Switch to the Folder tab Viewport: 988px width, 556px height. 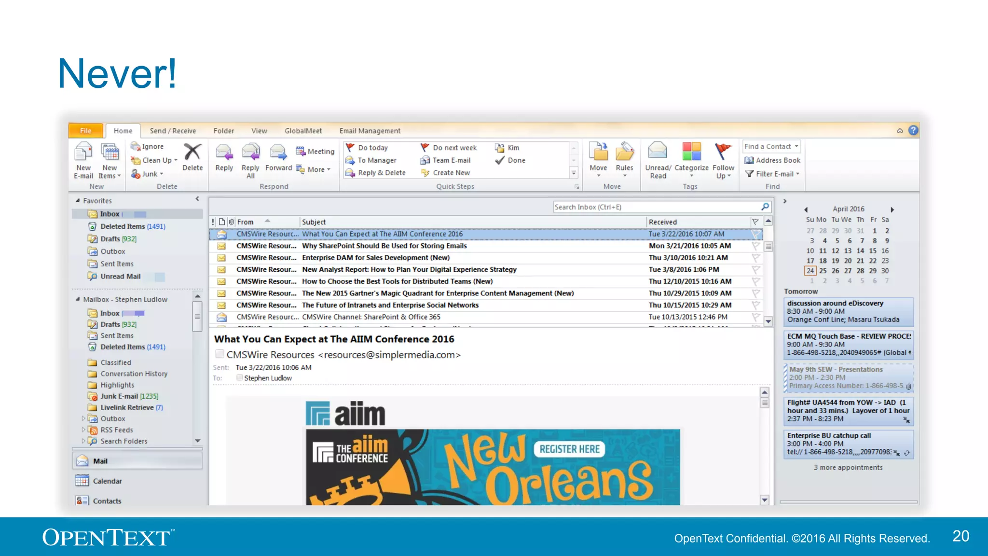click(224, 131)
